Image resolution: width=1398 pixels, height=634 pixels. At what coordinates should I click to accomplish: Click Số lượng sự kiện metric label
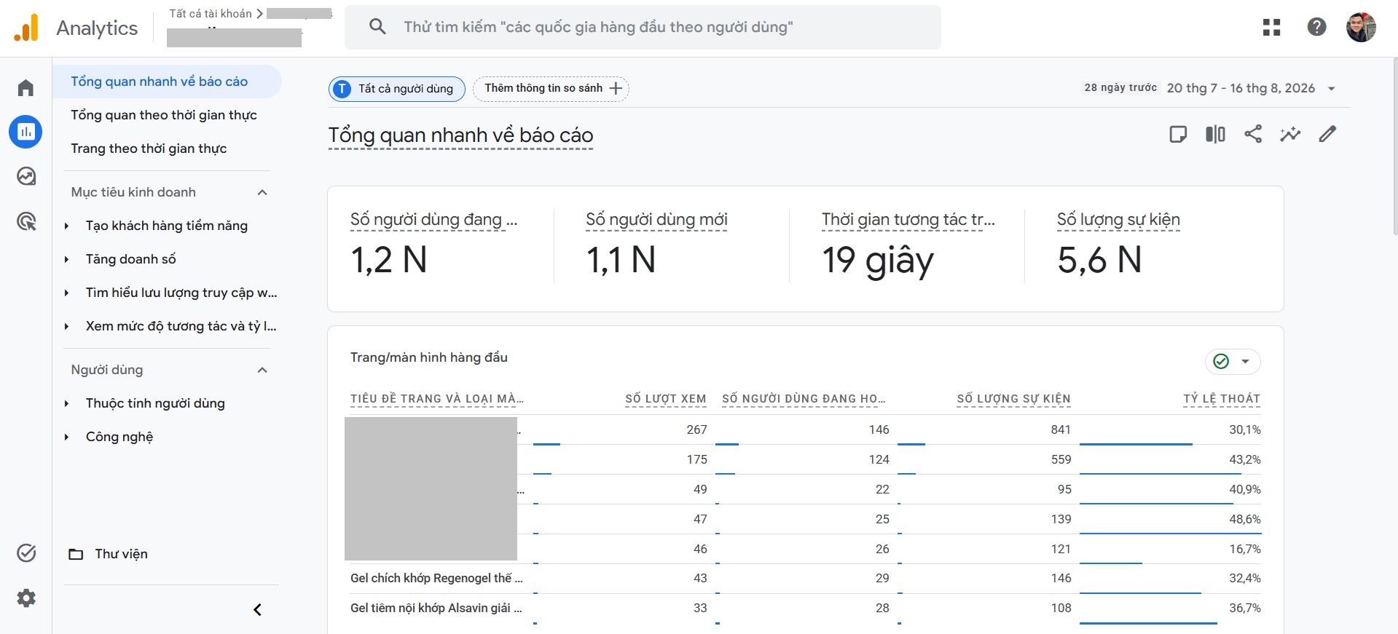coord(1118,220)
